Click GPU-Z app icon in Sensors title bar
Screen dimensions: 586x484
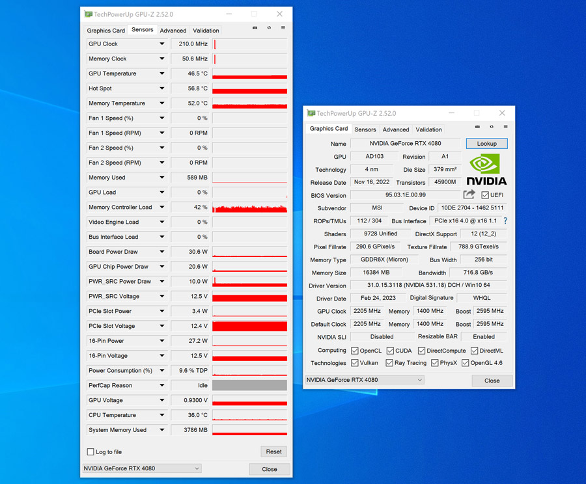point(88,14)
